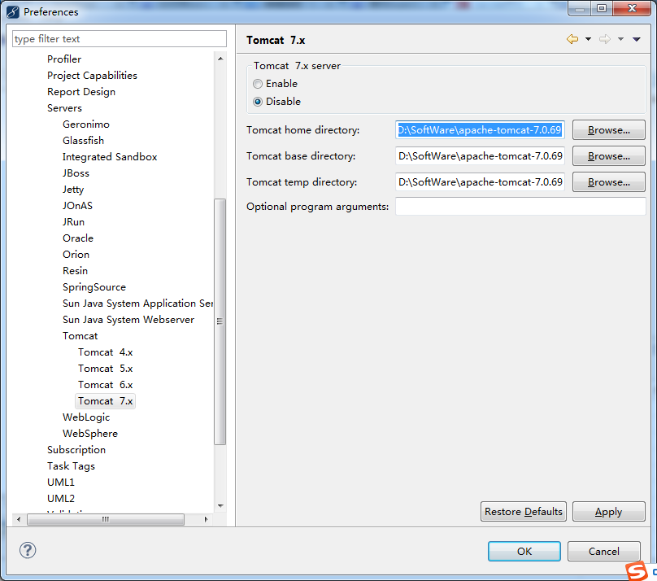Select the Enable radio button
The height and width of the screenshot is (581, 657).
click(x=258, y=84)
